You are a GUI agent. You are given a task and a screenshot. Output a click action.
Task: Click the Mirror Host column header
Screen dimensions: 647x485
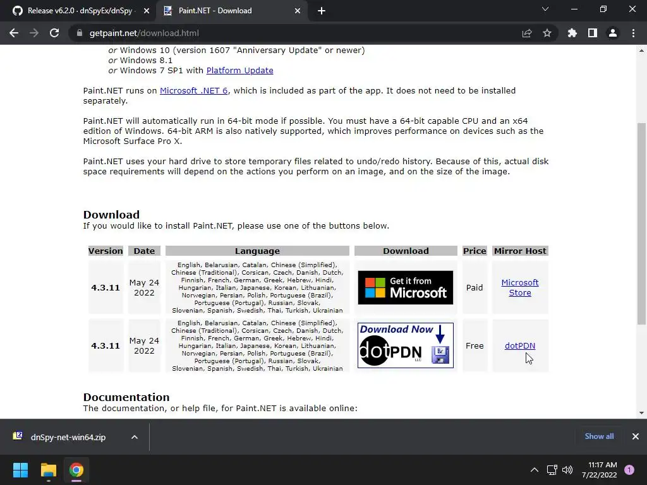click(x=520, y=251)
